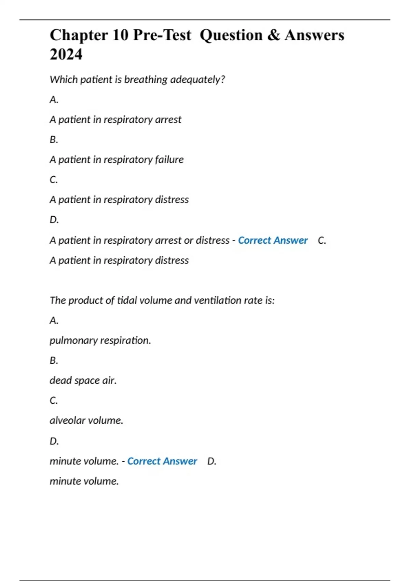Select the "dead space air." option
Viewport: 410px width, 581px height.
pyautogui.click(x=83, y=380)
